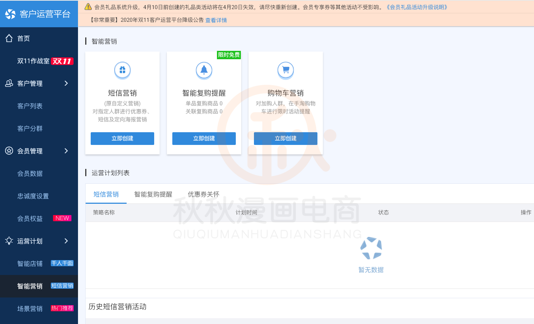Collapse the 客户管理 menu chevron
The height and width of the screenshot is (324, 534).
click(66, 83)
